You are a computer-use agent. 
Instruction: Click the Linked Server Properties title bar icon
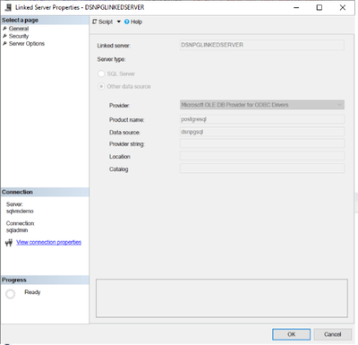(8, 7)
